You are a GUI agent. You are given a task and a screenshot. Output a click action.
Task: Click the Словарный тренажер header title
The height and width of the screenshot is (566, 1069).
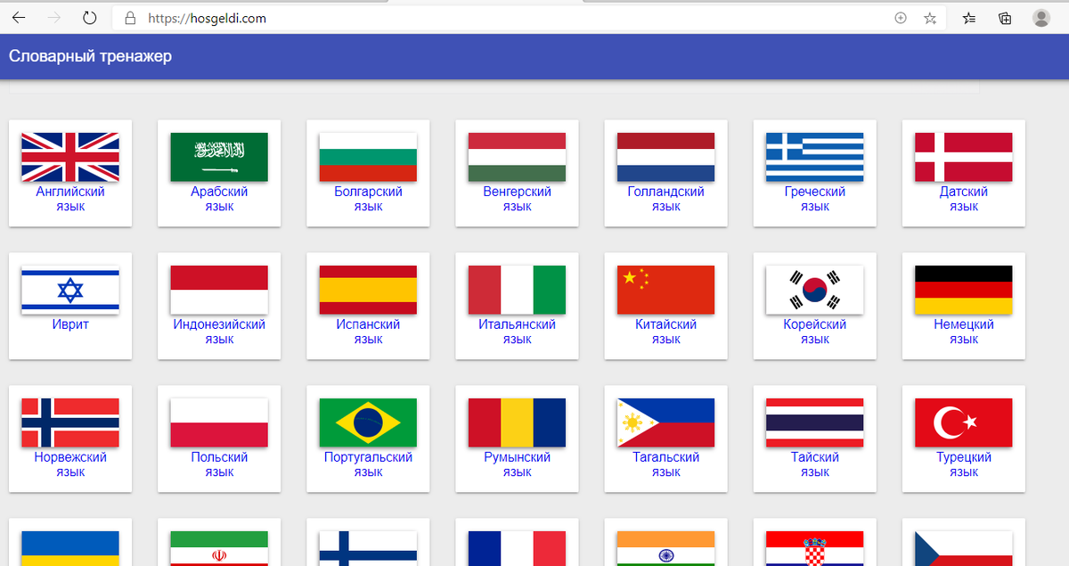pos(90,56)
